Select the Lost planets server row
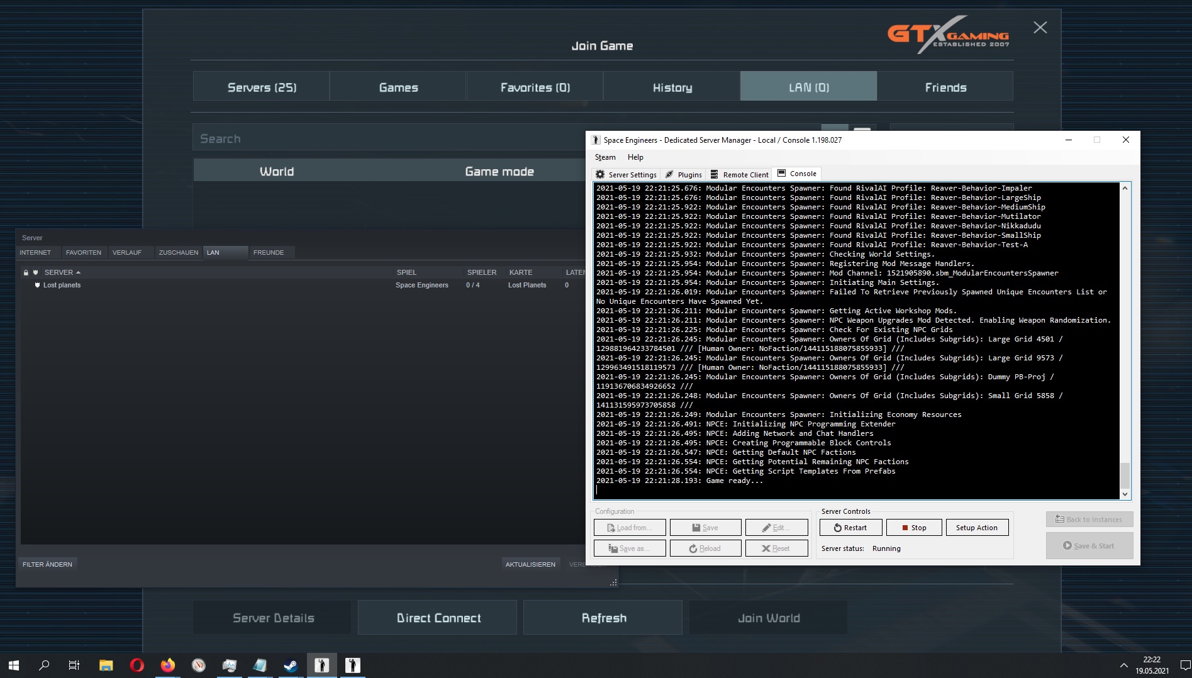1192x678 pixels. (x=62, y=285)
